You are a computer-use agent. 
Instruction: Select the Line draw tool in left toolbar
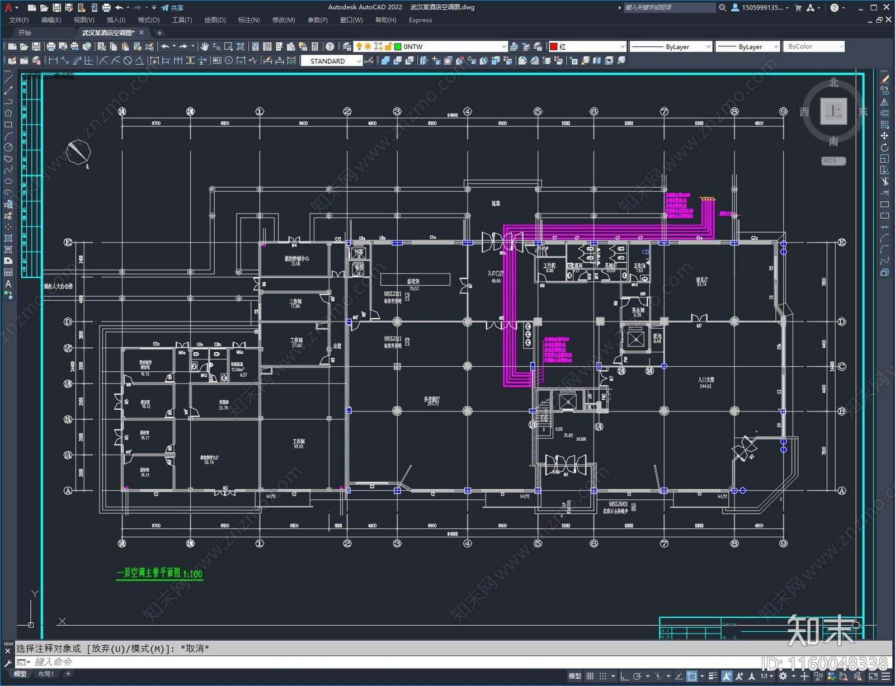pyautogui.click(x=8, y=80)
